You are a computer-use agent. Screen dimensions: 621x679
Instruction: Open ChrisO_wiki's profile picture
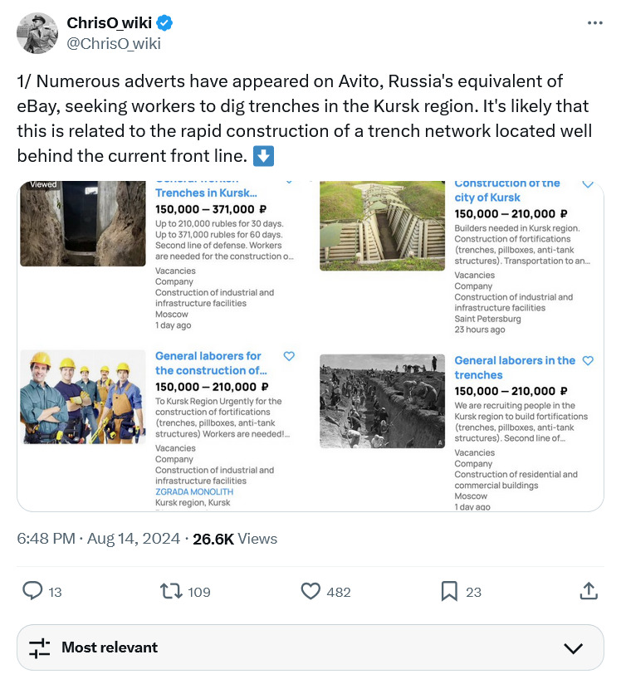[x=37, y=33]
